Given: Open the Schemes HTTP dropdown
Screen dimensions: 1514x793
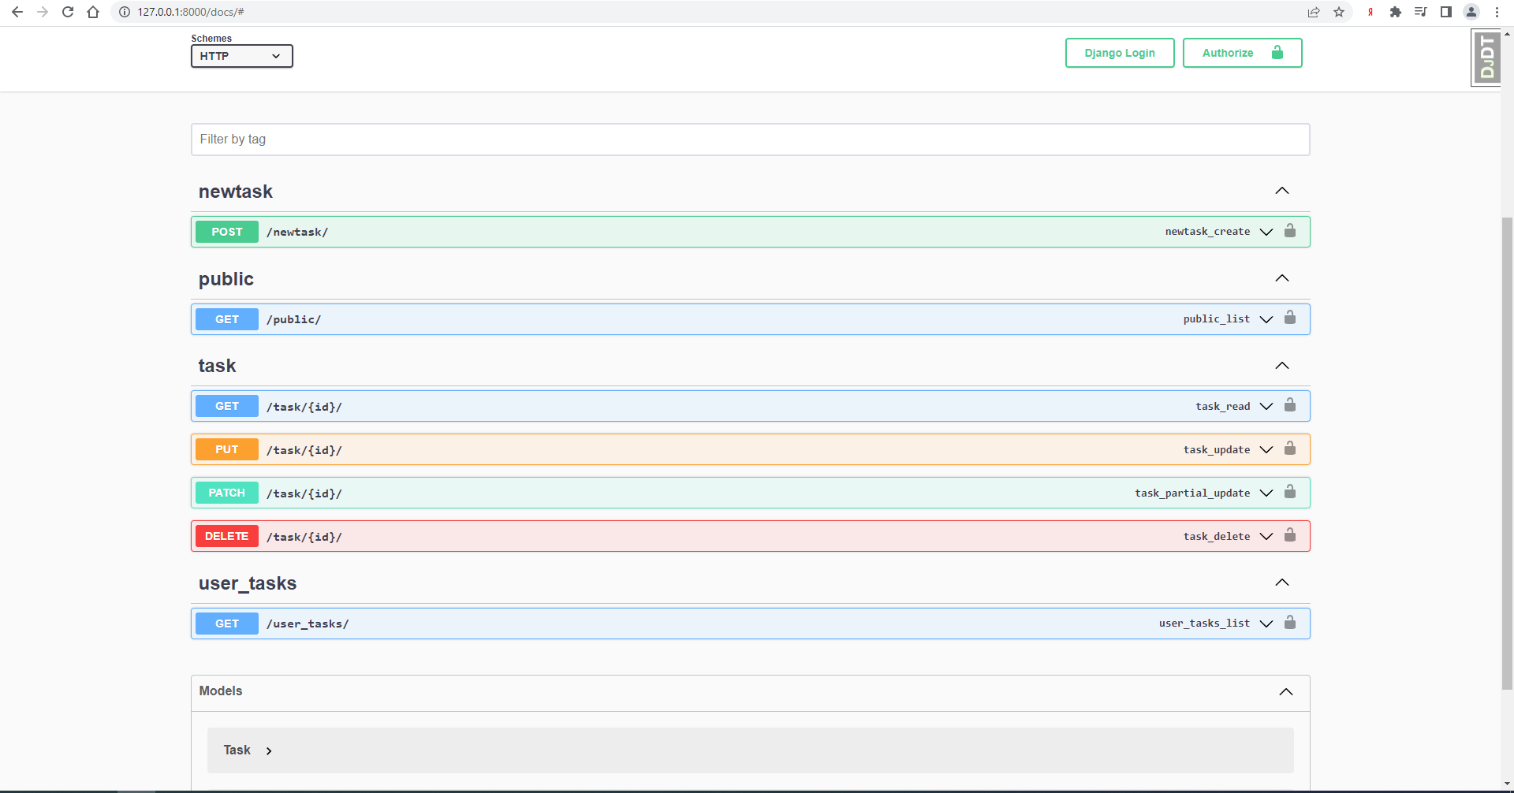Looking at the screenshot, I should coord(242,56).
